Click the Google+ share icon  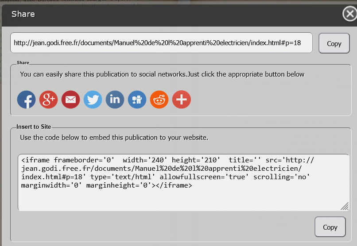pyautogui.click(x=49, y=100)
